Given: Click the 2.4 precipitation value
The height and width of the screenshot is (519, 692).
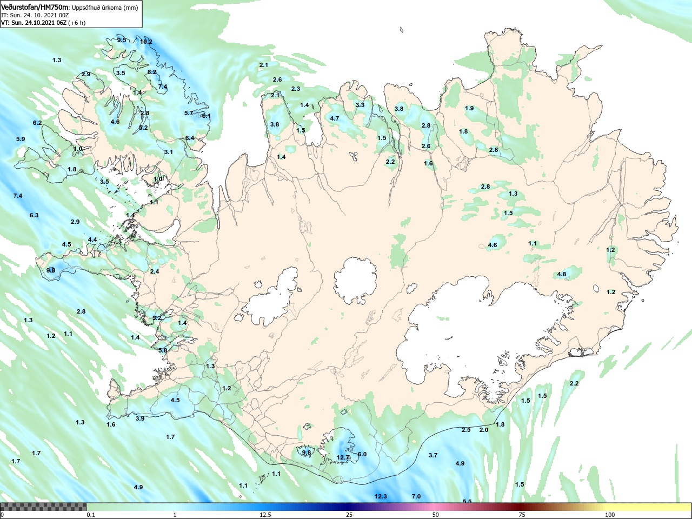Looking at the screenshot, I should [155, 271].
